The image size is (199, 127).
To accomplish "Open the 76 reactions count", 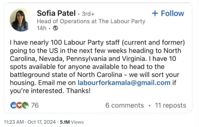I will point(35,105).
